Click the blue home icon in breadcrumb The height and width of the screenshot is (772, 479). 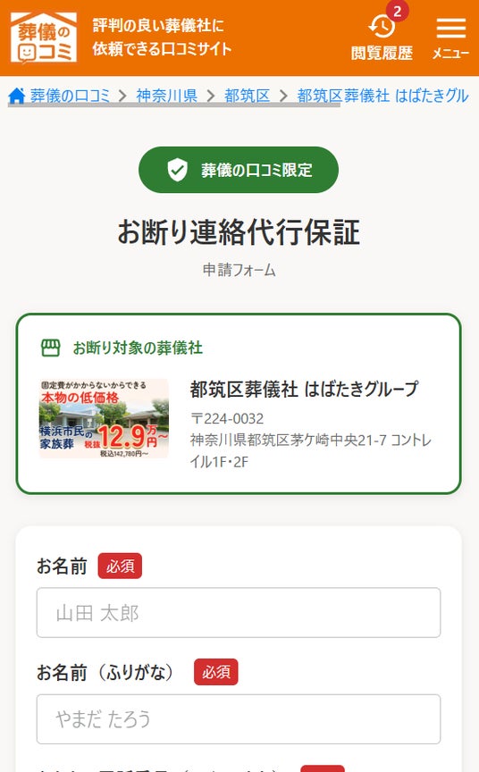pyautogui.click(x=17, y=96)
